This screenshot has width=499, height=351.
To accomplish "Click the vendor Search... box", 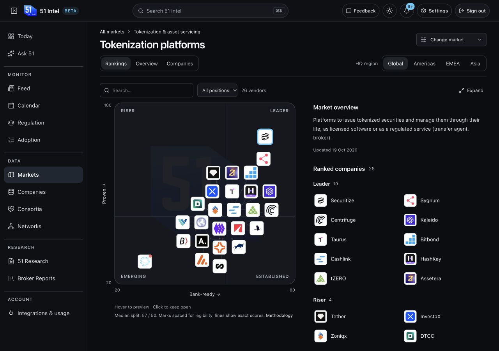I will click(x=147, y=90).
